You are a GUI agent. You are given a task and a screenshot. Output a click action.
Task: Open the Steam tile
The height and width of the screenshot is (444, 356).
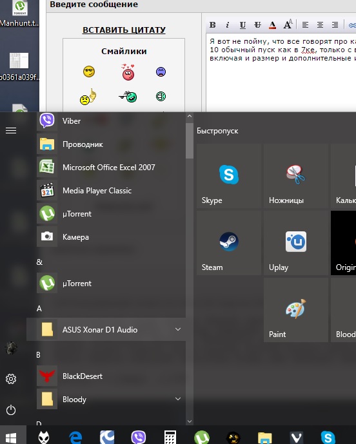click(x=229, y=243)
